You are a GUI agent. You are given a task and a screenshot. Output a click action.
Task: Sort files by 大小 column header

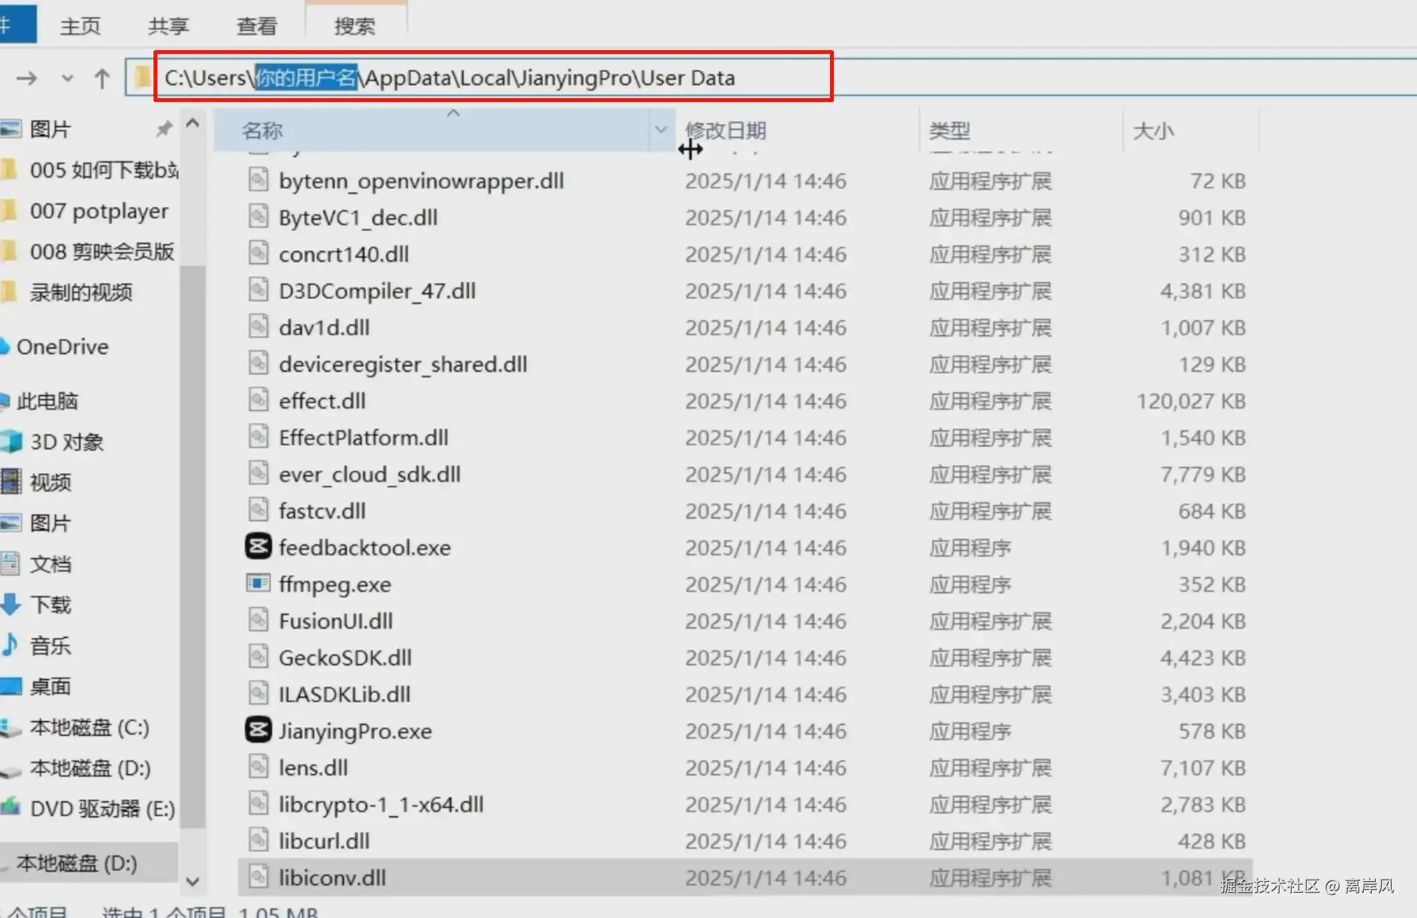pyautogui.click(x=1153, y=130)
